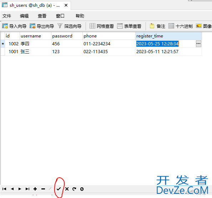Open the 帮助 menu

point(80,16)
